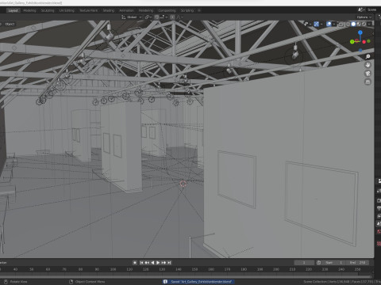This screenshot has width=381, height=285.
Task: Open object type visibility popover
Action: click(x=307, y=24)
